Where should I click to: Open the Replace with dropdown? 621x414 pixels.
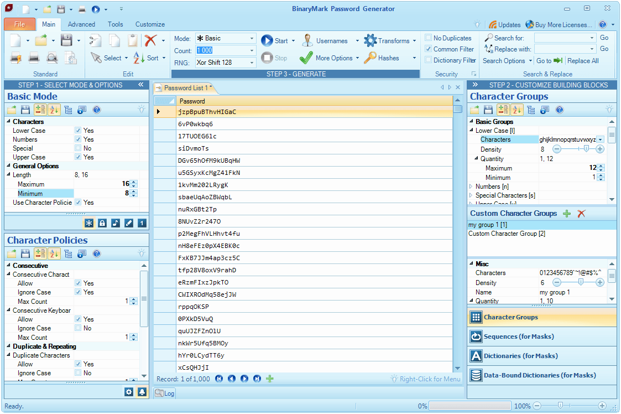pyautogui.click(x=592, y=49)
